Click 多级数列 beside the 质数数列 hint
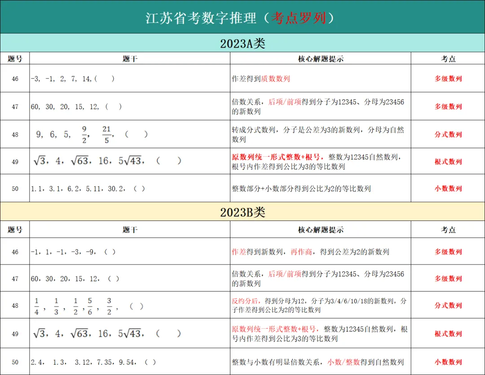Viewport: 485px width, 375px height. [x=448, y=79]
